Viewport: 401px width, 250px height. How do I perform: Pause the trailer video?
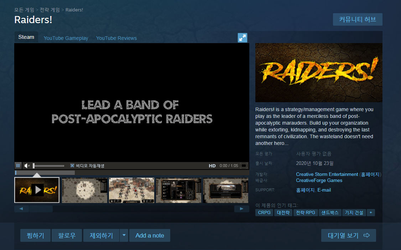(x=18, y=166)
